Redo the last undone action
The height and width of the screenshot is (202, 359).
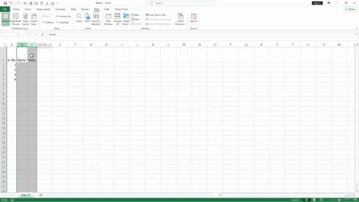click(x=18, y=3)
